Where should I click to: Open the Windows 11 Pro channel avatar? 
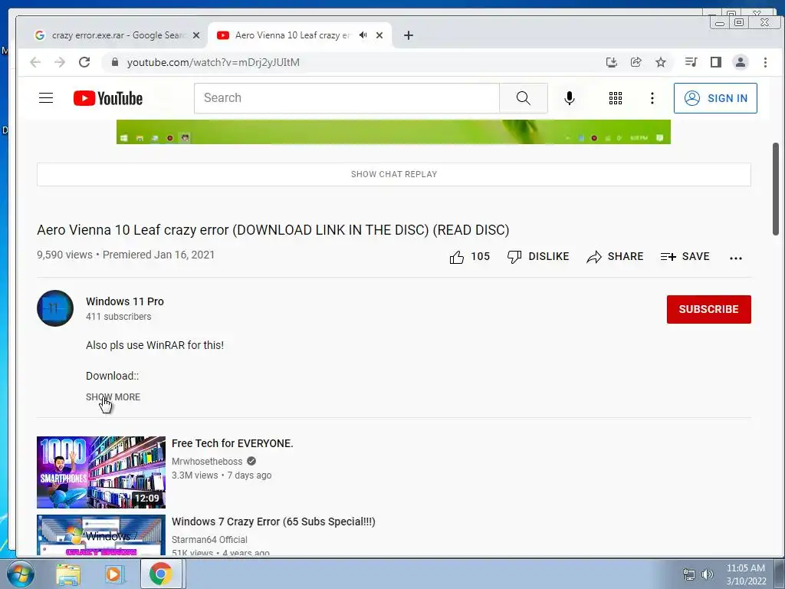55,308
